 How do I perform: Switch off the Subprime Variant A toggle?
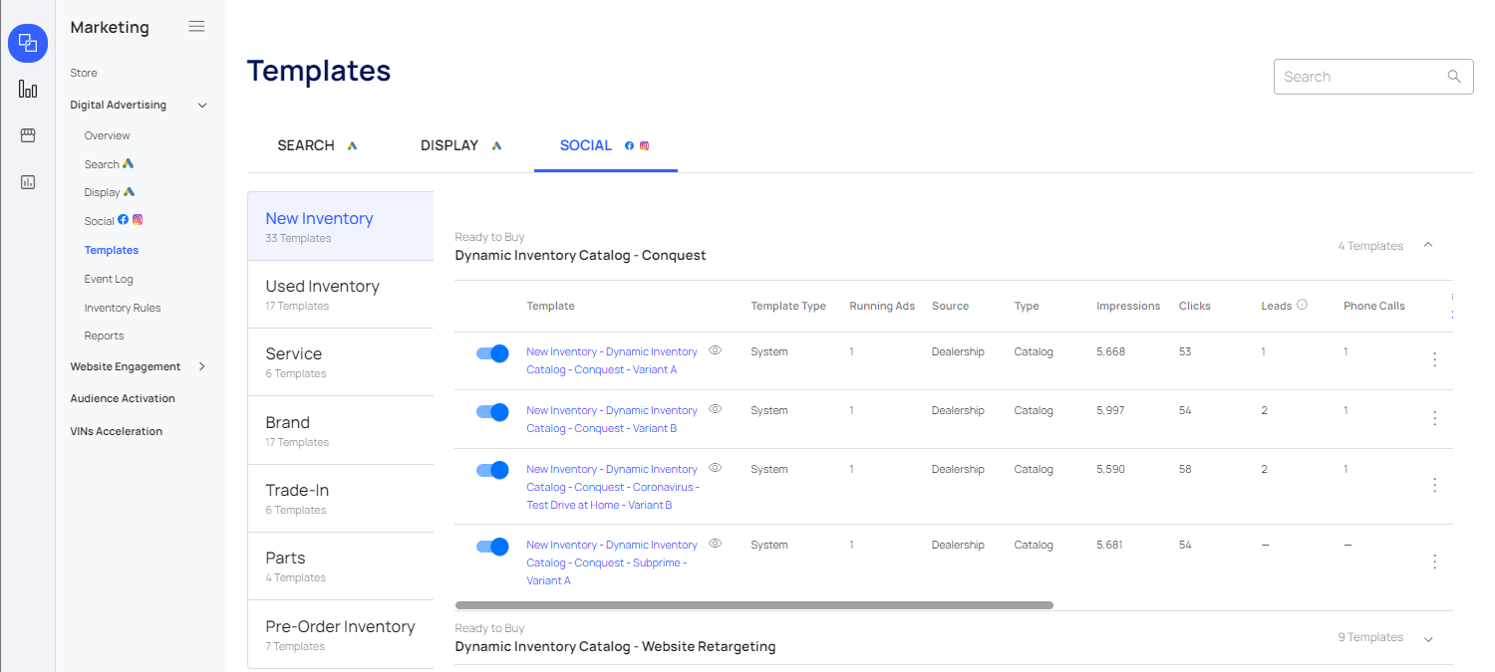tap(492, 546)
